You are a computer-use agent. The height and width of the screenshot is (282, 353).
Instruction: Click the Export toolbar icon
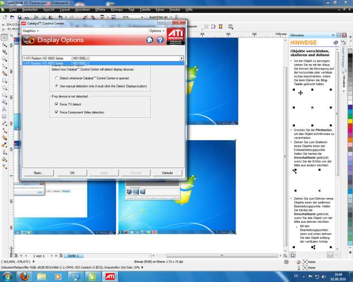coord(93,17)
